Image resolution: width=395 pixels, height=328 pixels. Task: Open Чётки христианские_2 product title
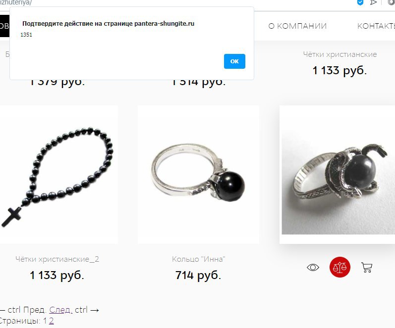pyautogui.click(x=57, y=259)
